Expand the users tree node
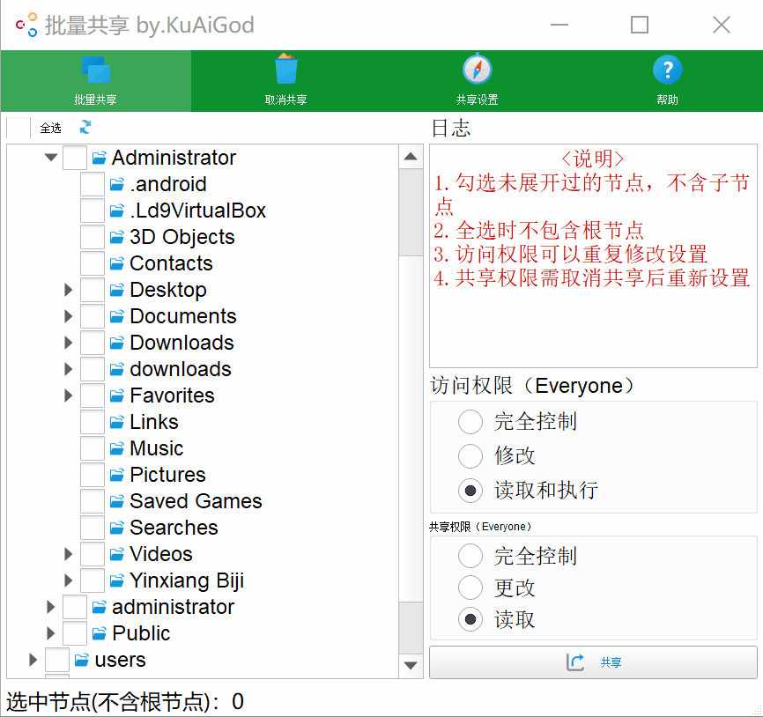The image size is (763, 717). point(33,659)
